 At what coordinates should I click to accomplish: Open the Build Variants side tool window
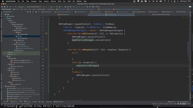[x=1, y=95]
